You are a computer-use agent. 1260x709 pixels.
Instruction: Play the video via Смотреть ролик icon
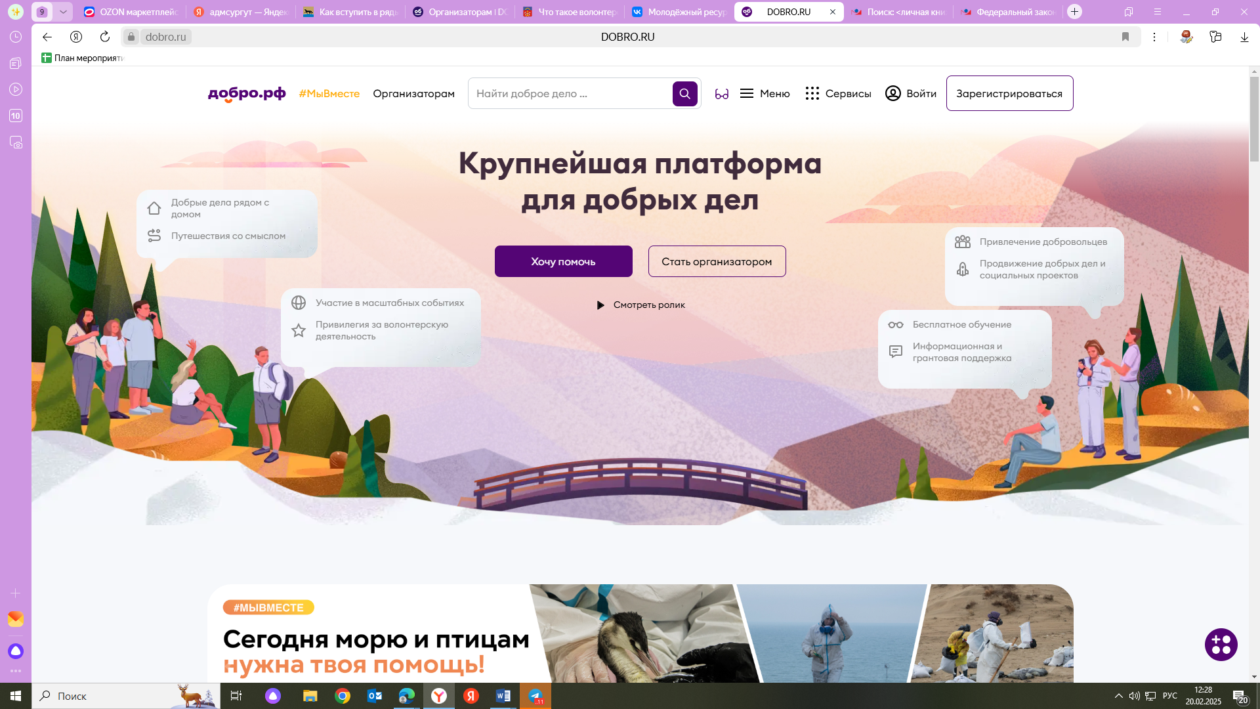(600, 305)
